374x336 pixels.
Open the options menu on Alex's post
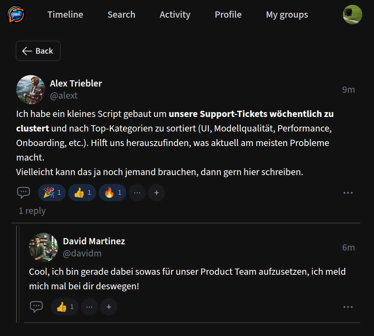pyautogui.click(x=348, y=193)
